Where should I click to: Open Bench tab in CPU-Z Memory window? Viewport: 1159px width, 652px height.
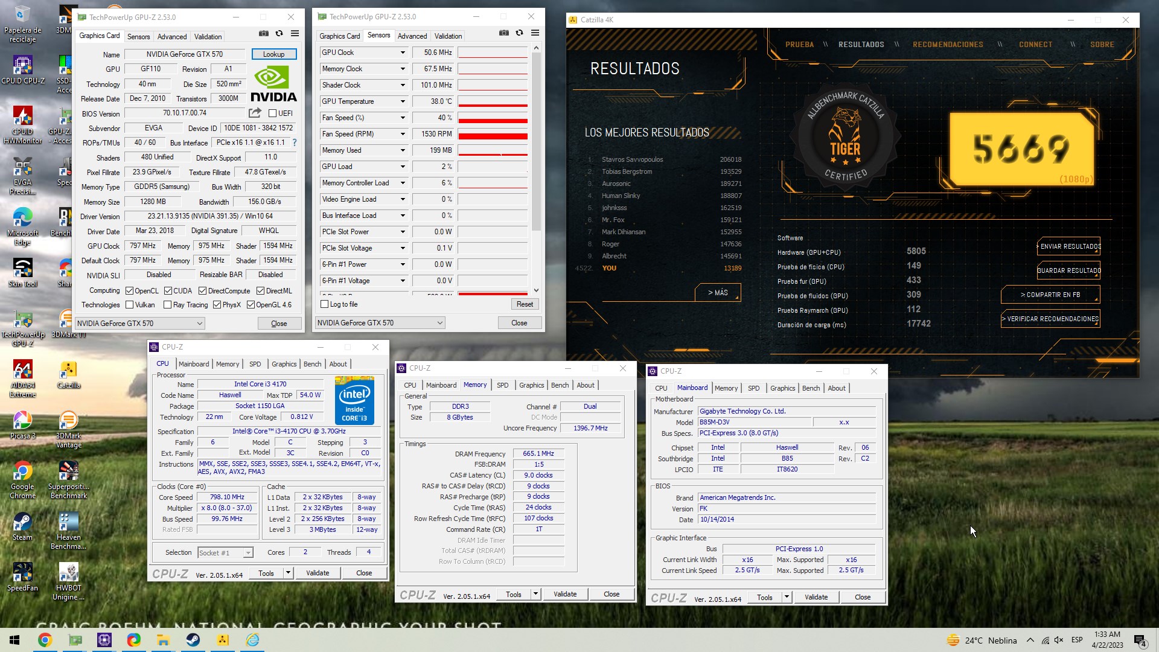(x=560, y=385)
